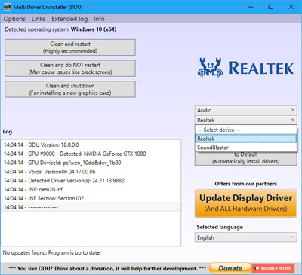Click Clean and do NOT restart button
The height and width of the screenshot is (275, 302).
70,69
